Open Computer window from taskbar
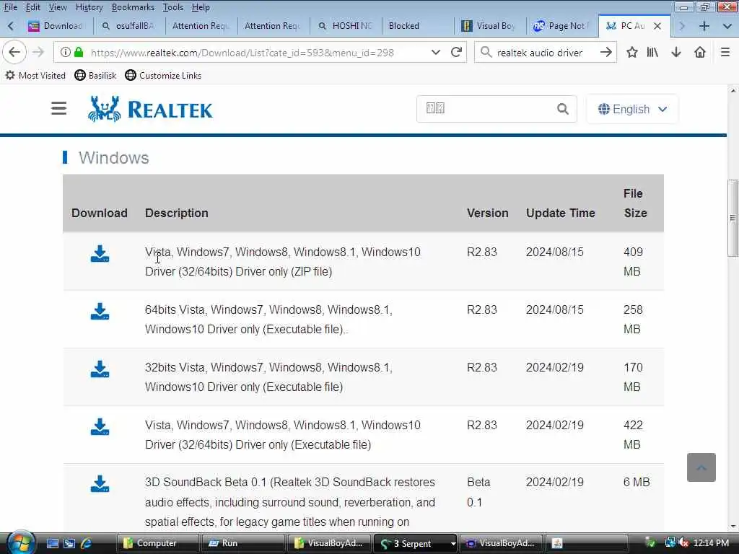 click(x=157, y=543)
